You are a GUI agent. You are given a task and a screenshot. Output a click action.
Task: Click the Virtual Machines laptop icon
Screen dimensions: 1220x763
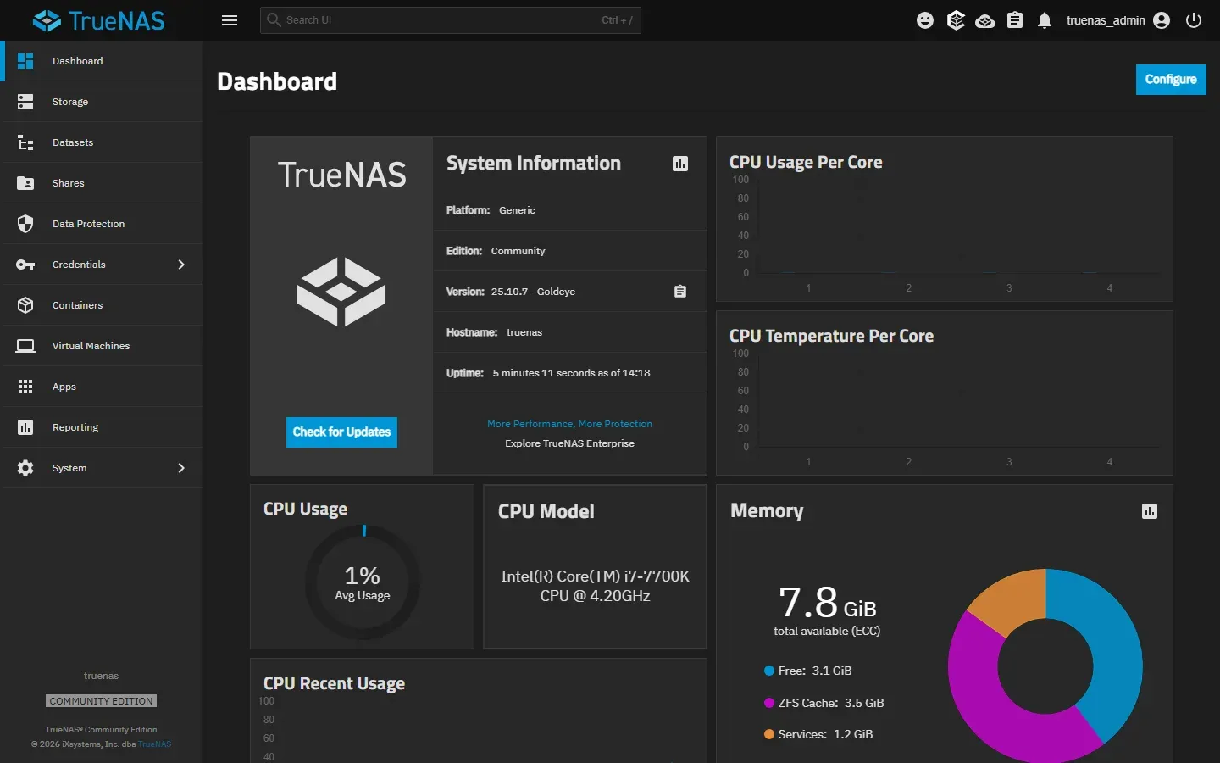[x=25, y=346]
